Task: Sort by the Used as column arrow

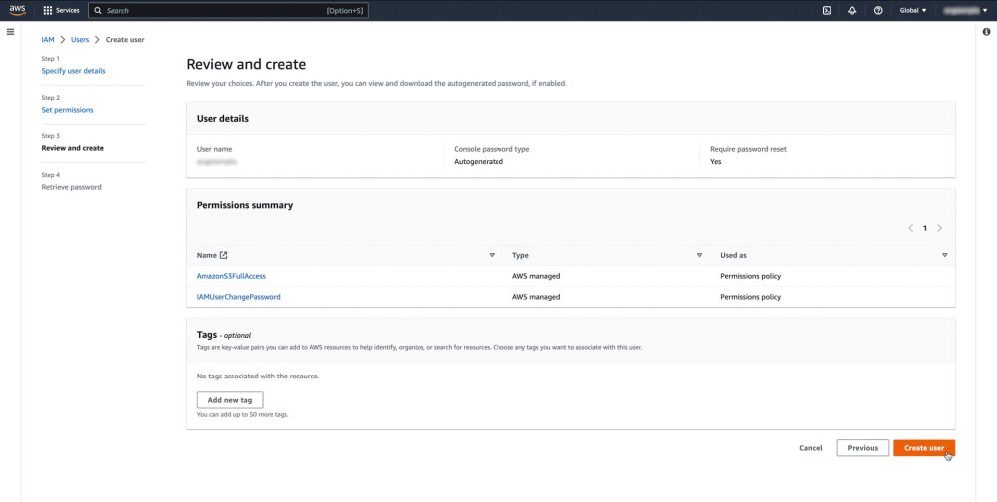Action: (944, 255)
